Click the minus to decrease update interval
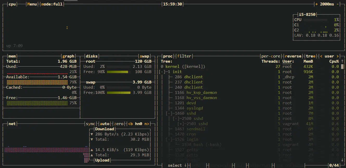 click(x=338, y=4)
